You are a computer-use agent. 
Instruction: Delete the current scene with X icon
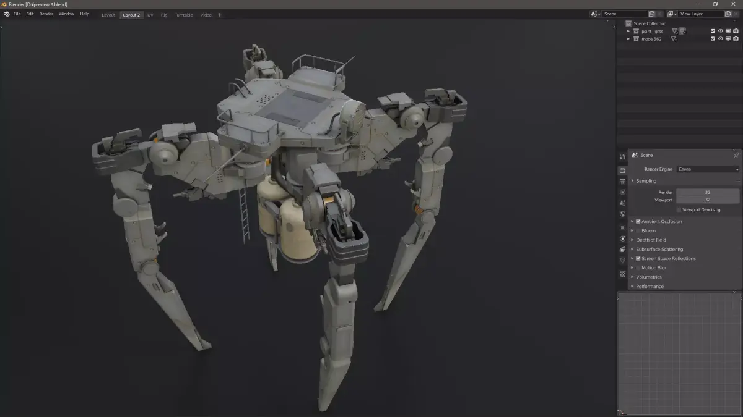(x=659, y=14)
